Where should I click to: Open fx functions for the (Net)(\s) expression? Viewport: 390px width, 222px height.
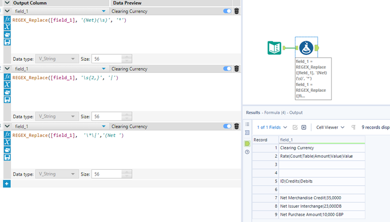point(7,20)
